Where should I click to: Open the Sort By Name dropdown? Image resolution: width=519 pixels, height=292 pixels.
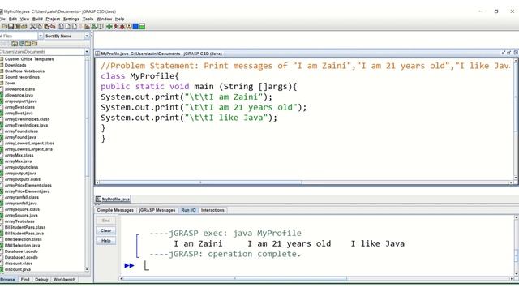87,36
